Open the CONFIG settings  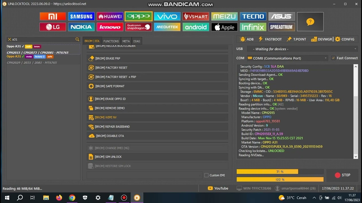click(345, 39)
